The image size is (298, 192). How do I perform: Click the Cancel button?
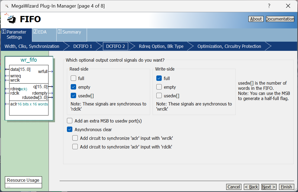coord(234,187)
